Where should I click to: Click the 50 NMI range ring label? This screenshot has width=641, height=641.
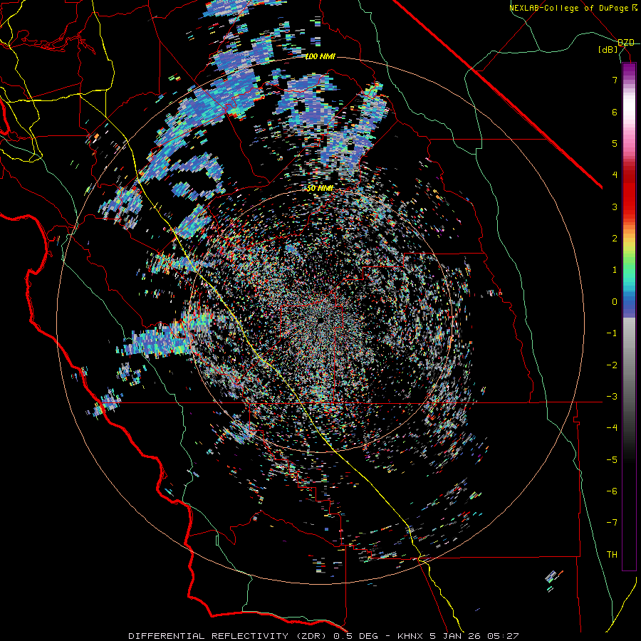click(320, 189)
